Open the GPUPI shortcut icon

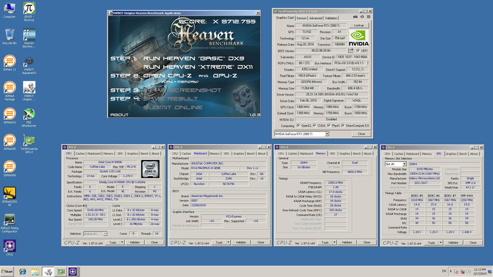coord(29,12)
